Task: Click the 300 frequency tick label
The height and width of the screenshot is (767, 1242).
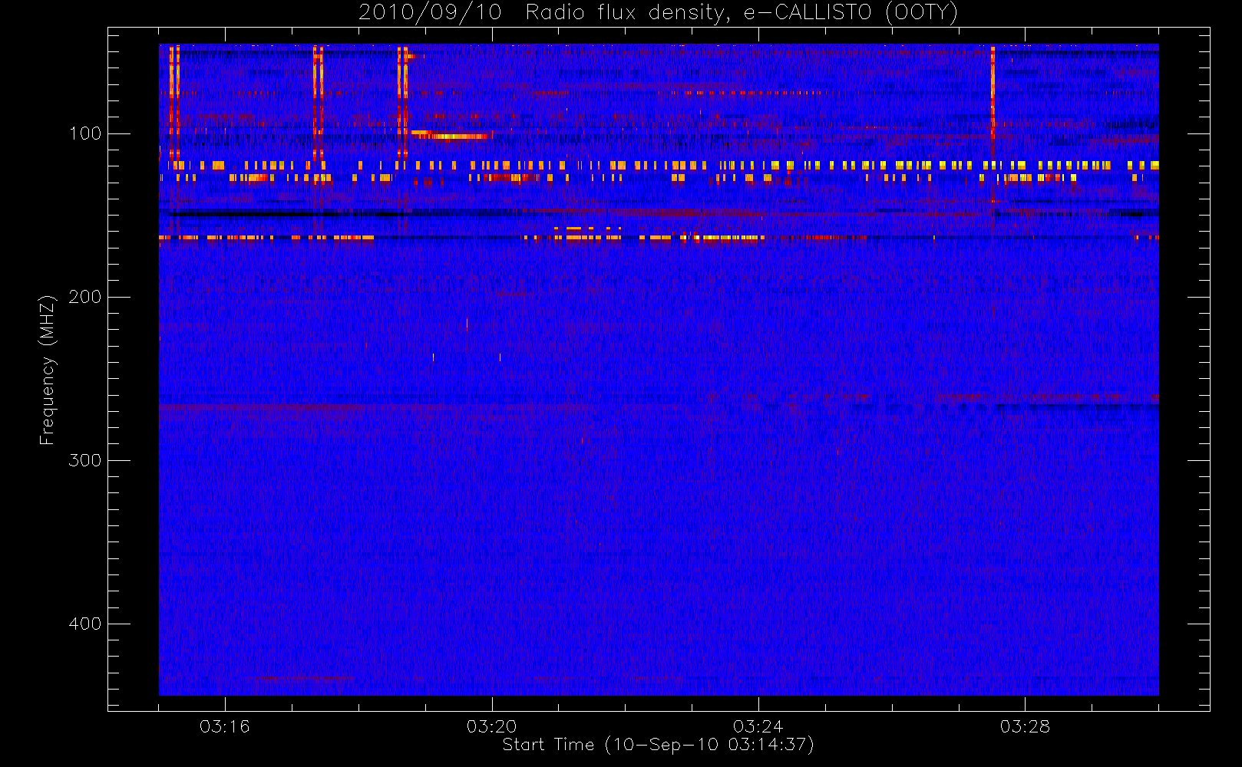Action: pyautogui.click(x=85, y=460)
